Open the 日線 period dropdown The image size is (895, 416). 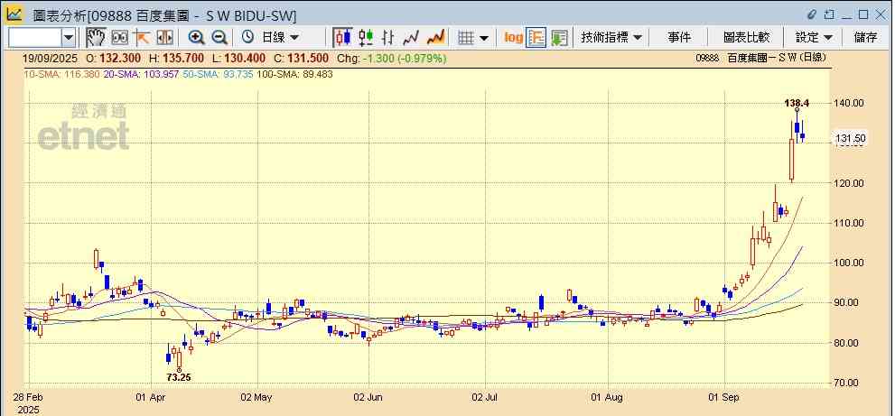[280, 38]
